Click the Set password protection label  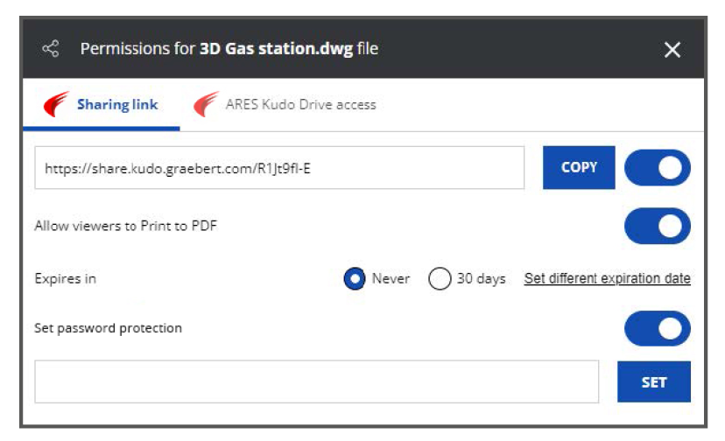[x=109, y=328]
